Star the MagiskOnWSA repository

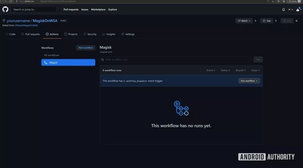click(266, 21)
